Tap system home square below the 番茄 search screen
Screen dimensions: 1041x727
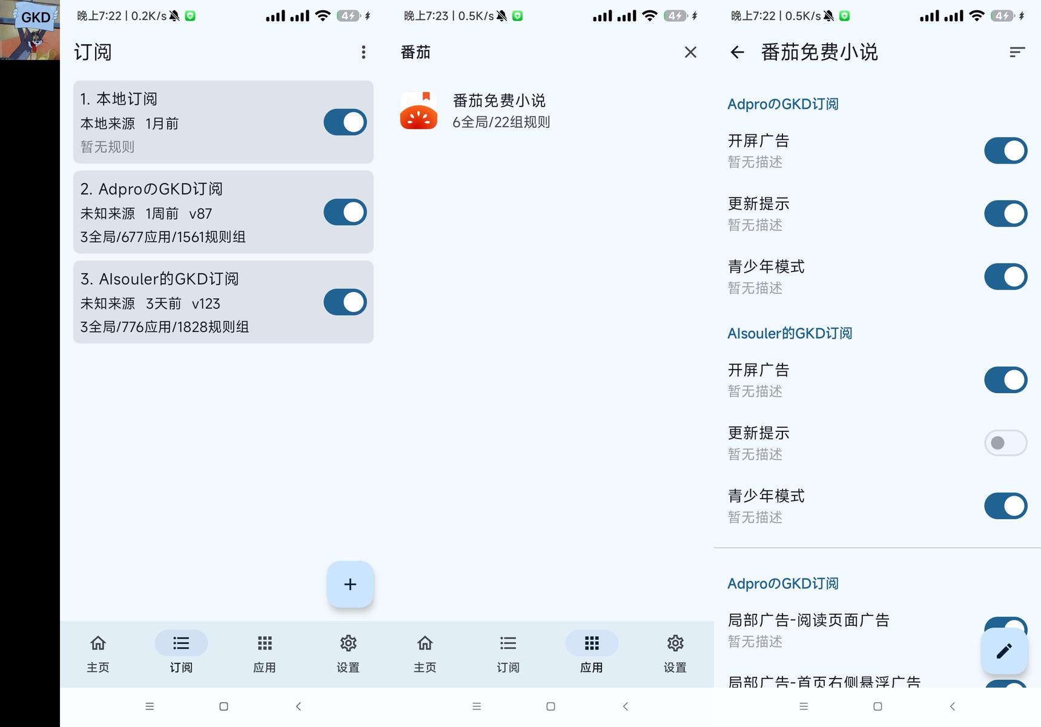pos(550,706)
